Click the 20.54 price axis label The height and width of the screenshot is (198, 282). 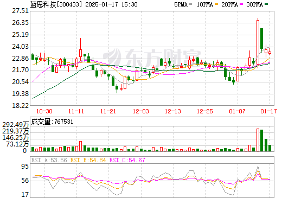click(20, 82)
